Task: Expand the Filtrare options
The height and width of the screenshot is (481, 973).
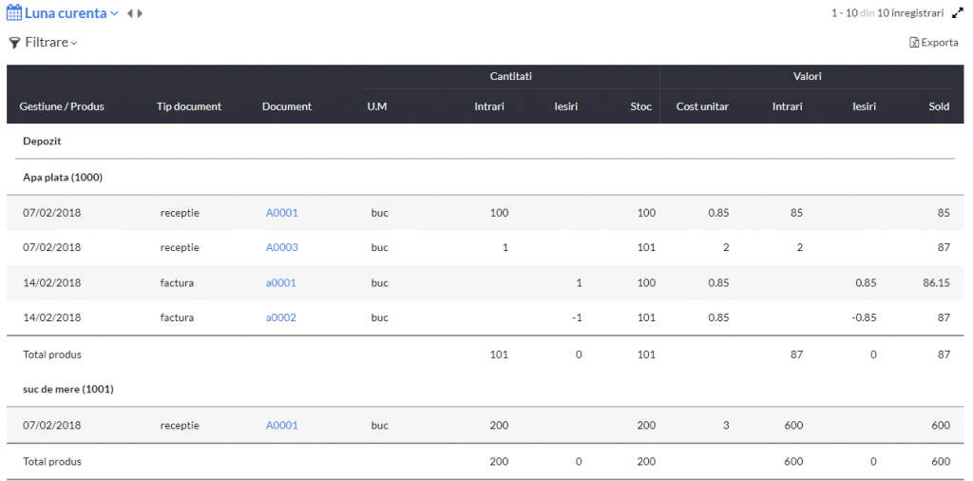Action: pyautogui.click(x=51, y=43)
